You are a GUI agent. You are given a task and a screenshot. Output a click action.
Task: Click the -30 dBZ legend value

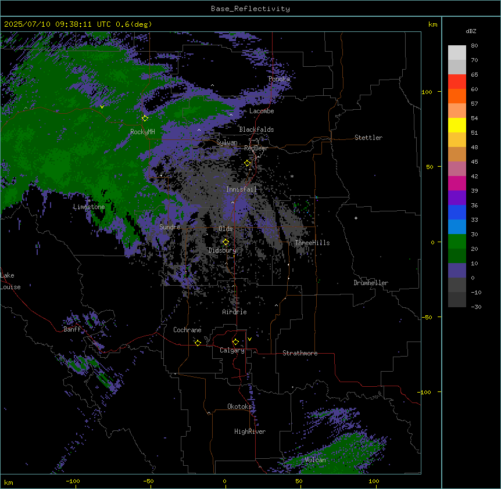(476, 307)
